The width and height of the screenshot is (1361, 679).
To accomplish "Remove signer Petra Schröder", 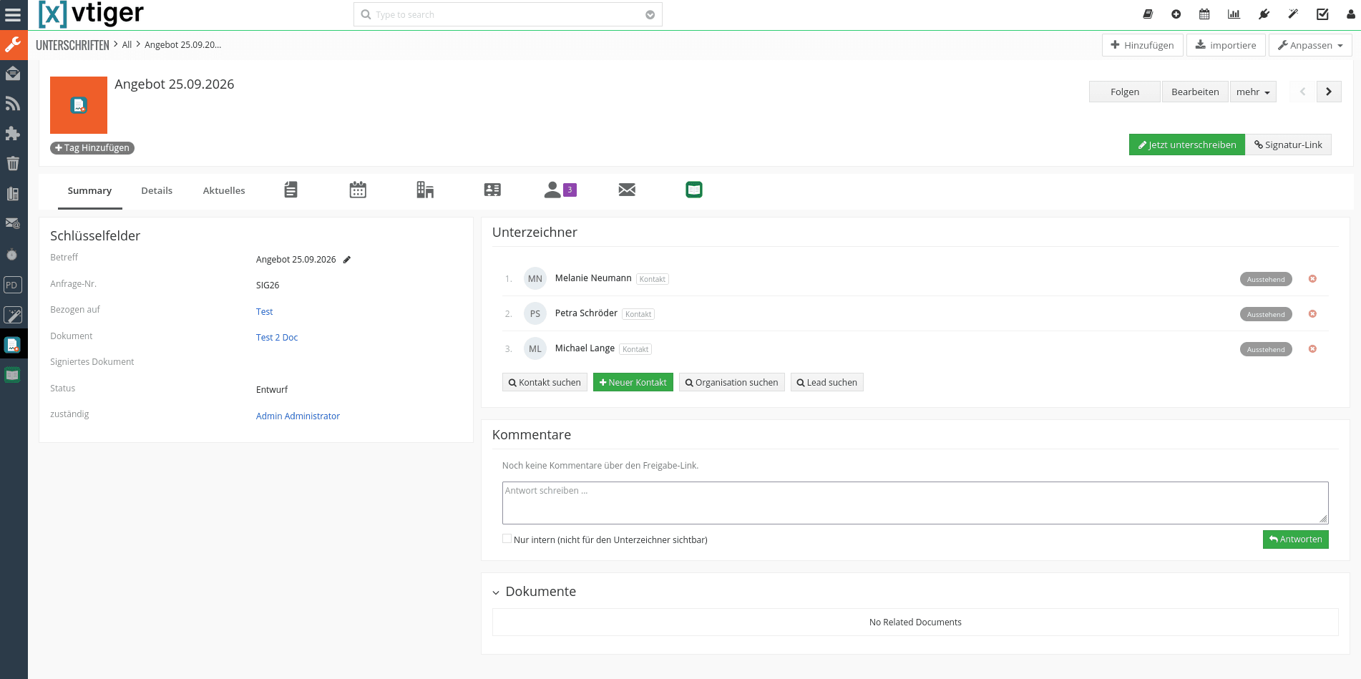I will point(1312,314).
